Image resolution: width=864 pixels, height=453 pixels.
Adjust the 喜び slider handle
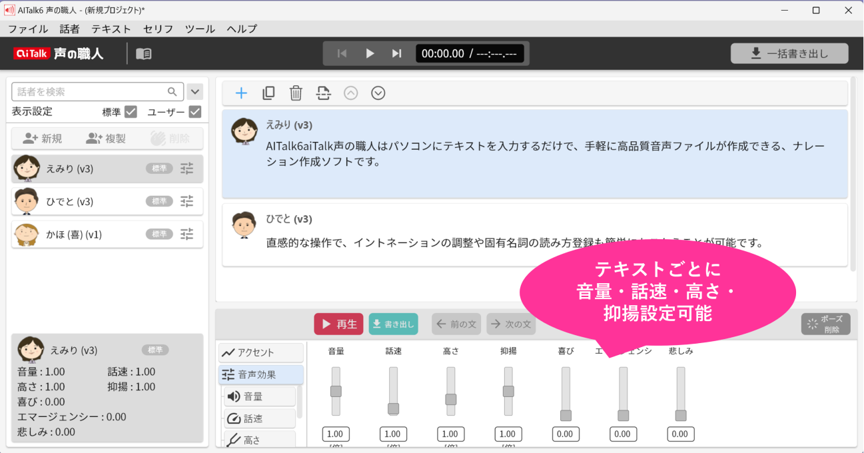pyautogui.click(x=566, y=415)
